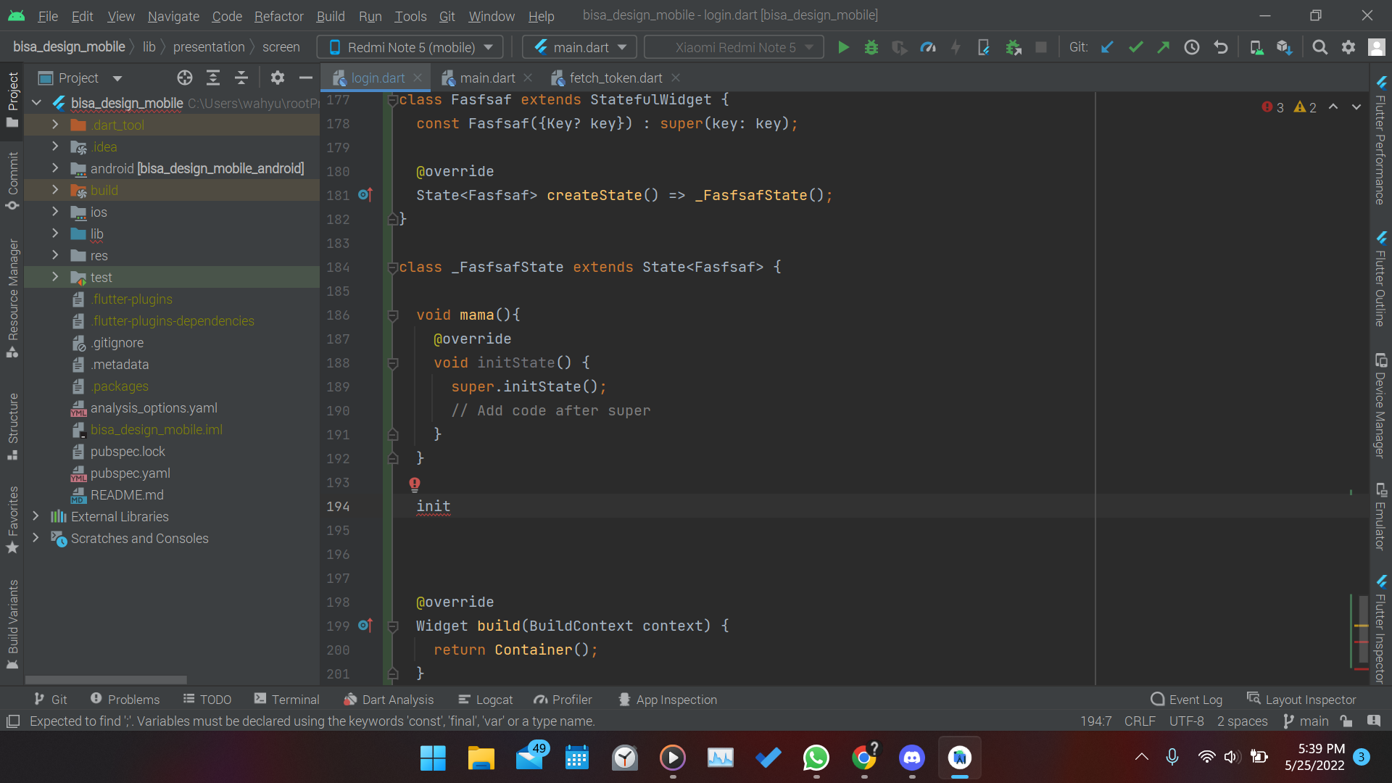
Task: Rollback changes with undo arrow icon
Action: (1221, 47)
